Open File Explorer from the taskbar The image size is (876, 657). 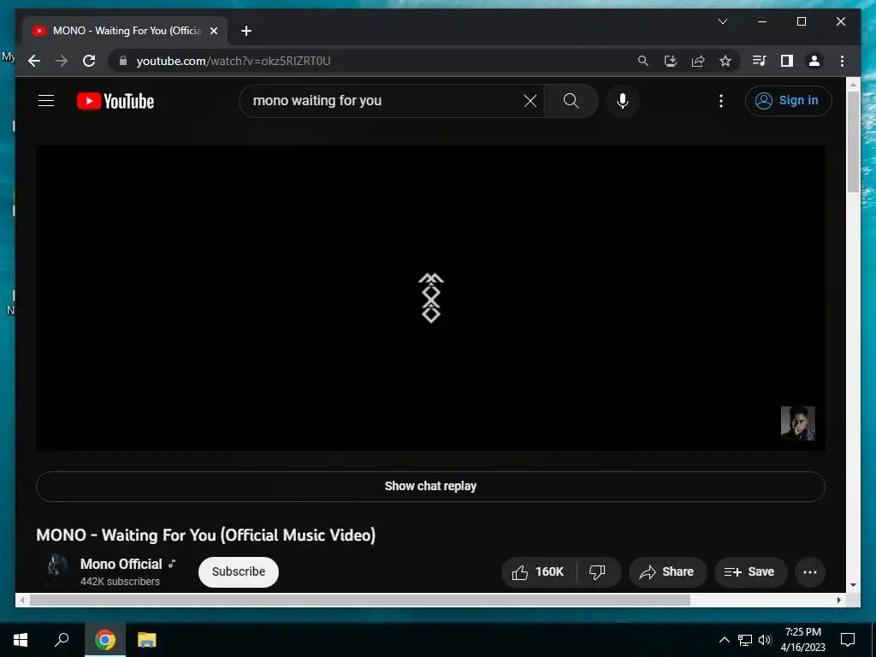pos(146,640)
